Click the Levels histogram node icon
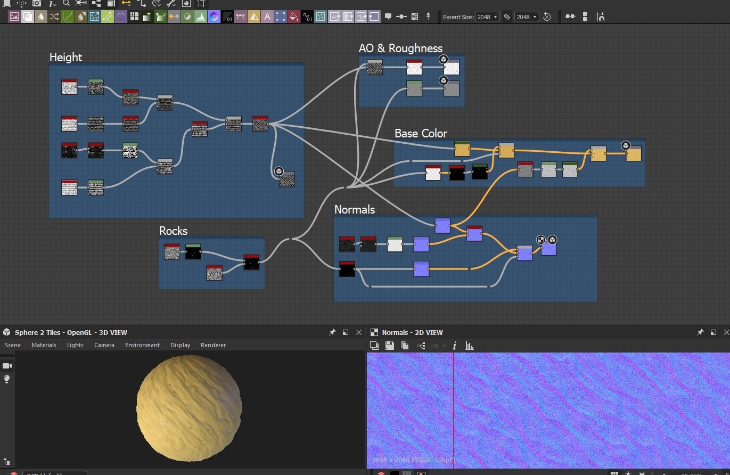The height and width of the screenshot is (475, 730). (x=201, y=17)
